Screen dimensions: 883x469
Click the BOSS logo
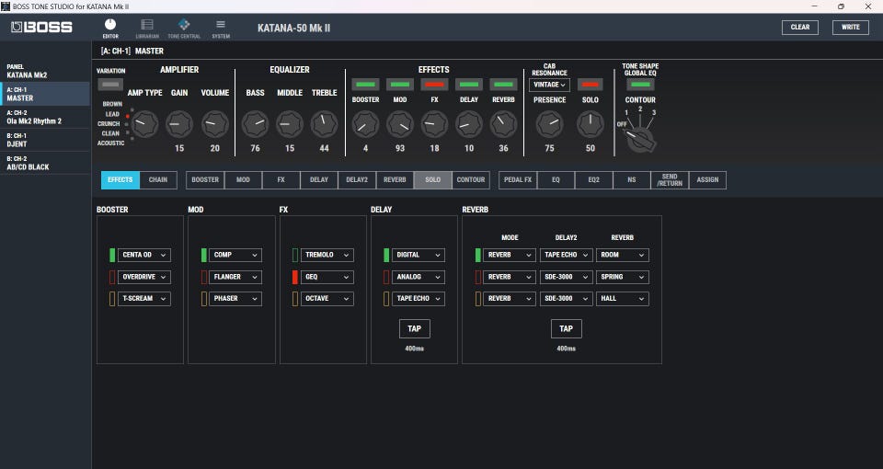pos(41,28)
